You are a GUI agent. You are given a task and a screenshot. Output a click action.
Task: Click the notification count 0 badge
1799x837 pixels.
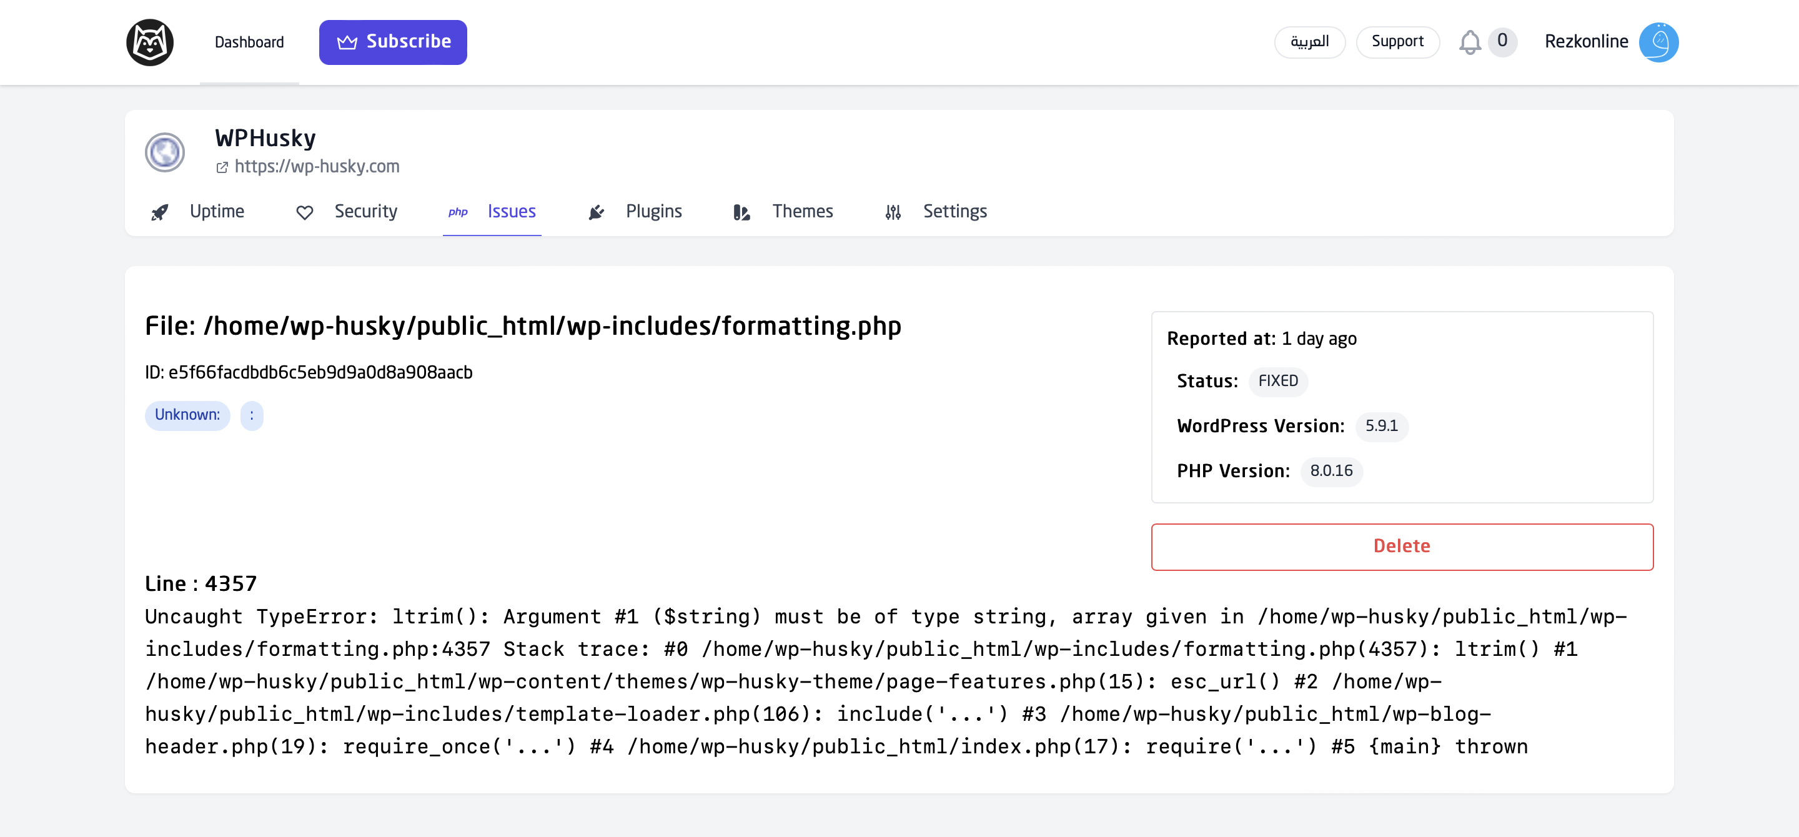(1502, 42)
